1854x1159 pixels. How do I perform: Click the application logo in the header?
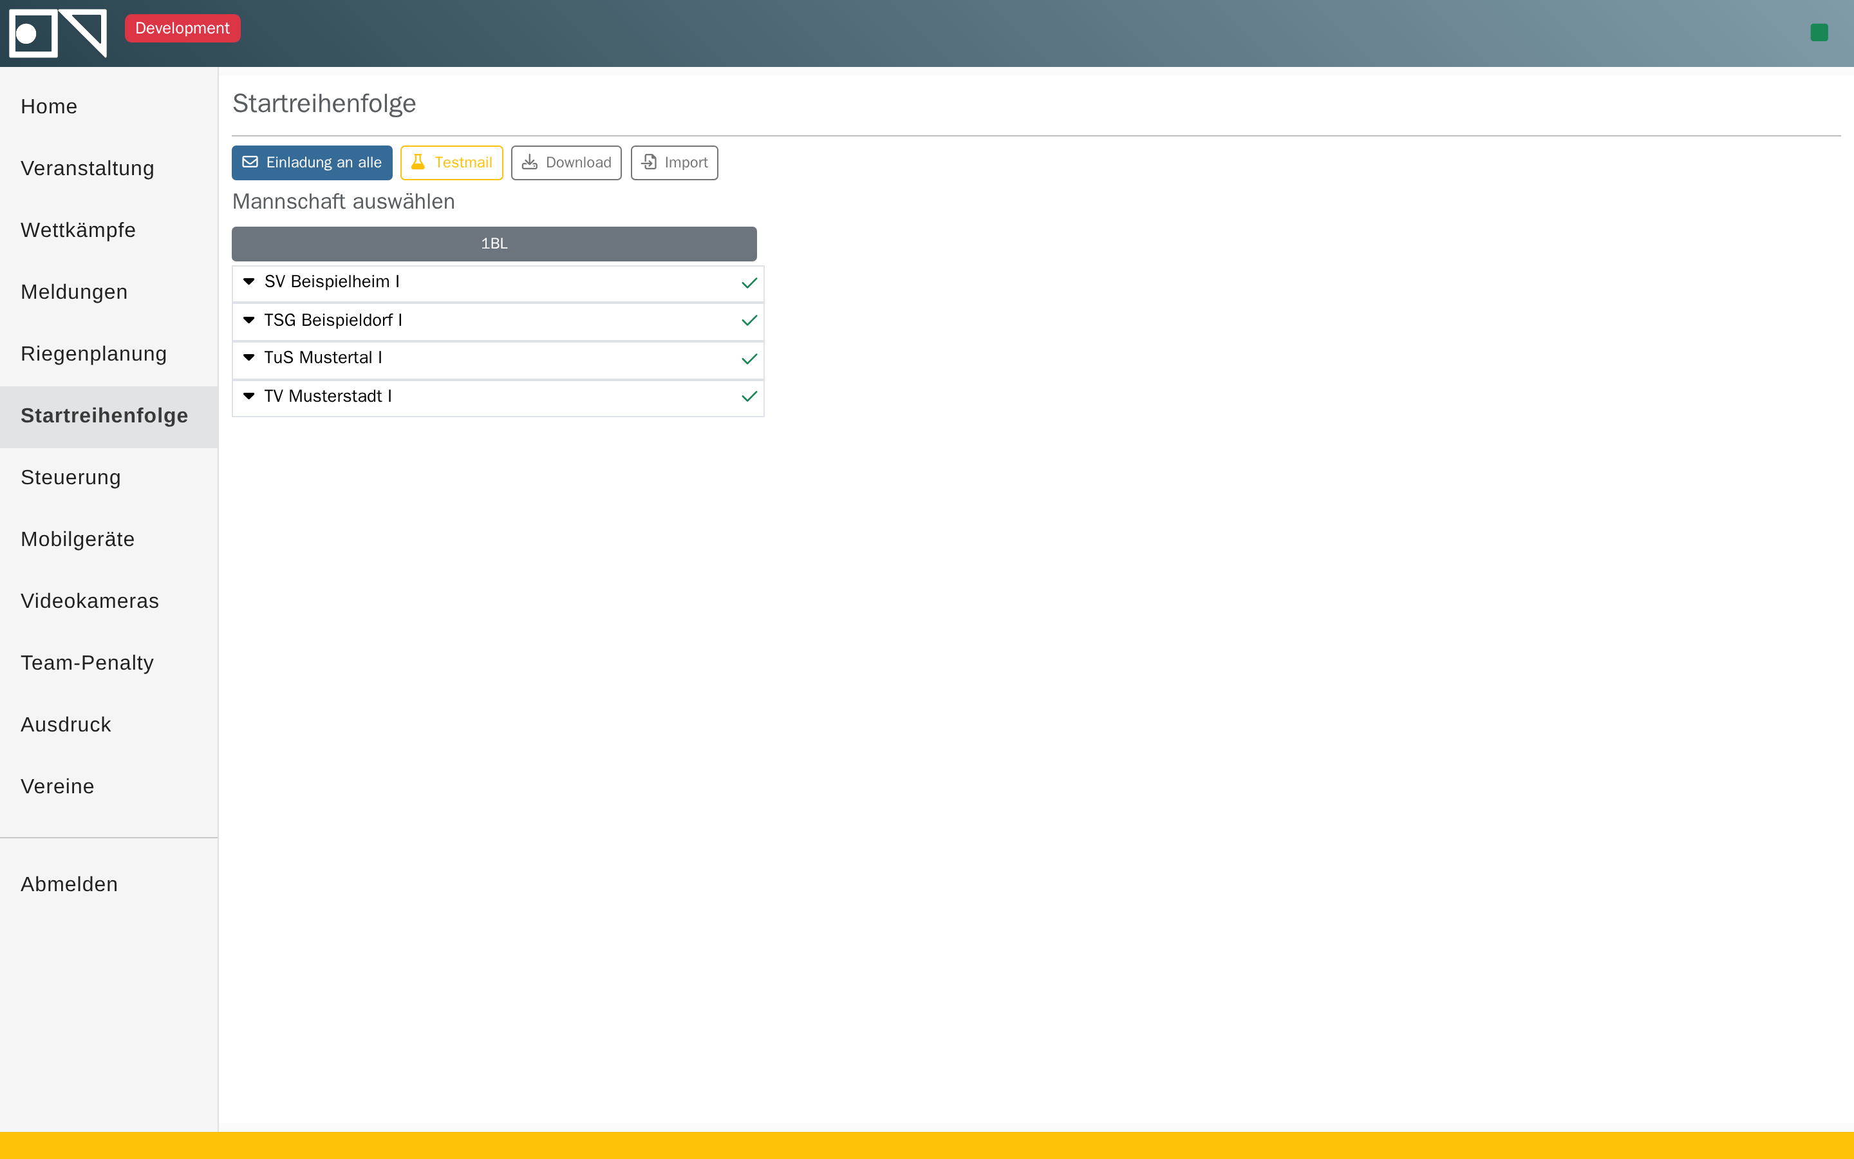pos(57,33)
